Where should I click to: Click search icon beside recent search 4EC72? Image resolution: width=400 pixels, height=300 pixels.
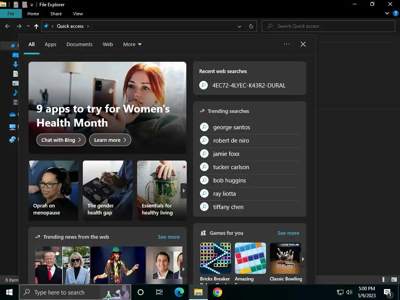[204, 85]
